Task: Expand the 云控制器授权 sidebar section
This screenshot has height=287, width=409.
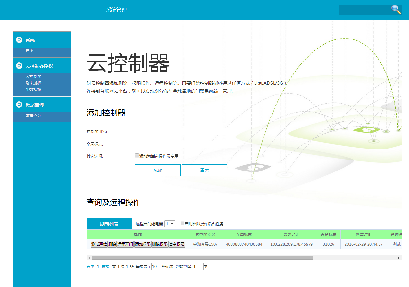Action: pos(42,66)
